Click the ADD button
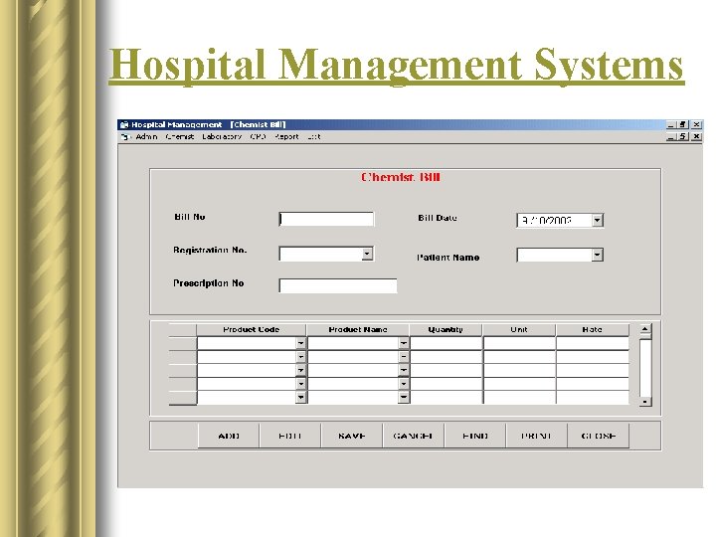 coord(229,436)
